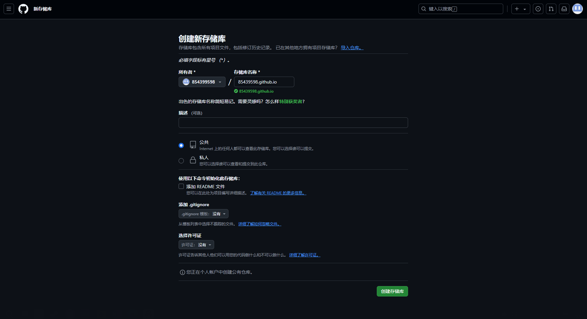Click the 描述 description input field
The height and width of the screenshot is (319, 587).
click(x=293, y=123)
